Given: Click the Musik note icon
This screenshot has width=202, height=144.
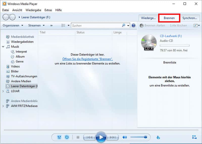Looking at the screenshot, I should click(x=8, y=47).
